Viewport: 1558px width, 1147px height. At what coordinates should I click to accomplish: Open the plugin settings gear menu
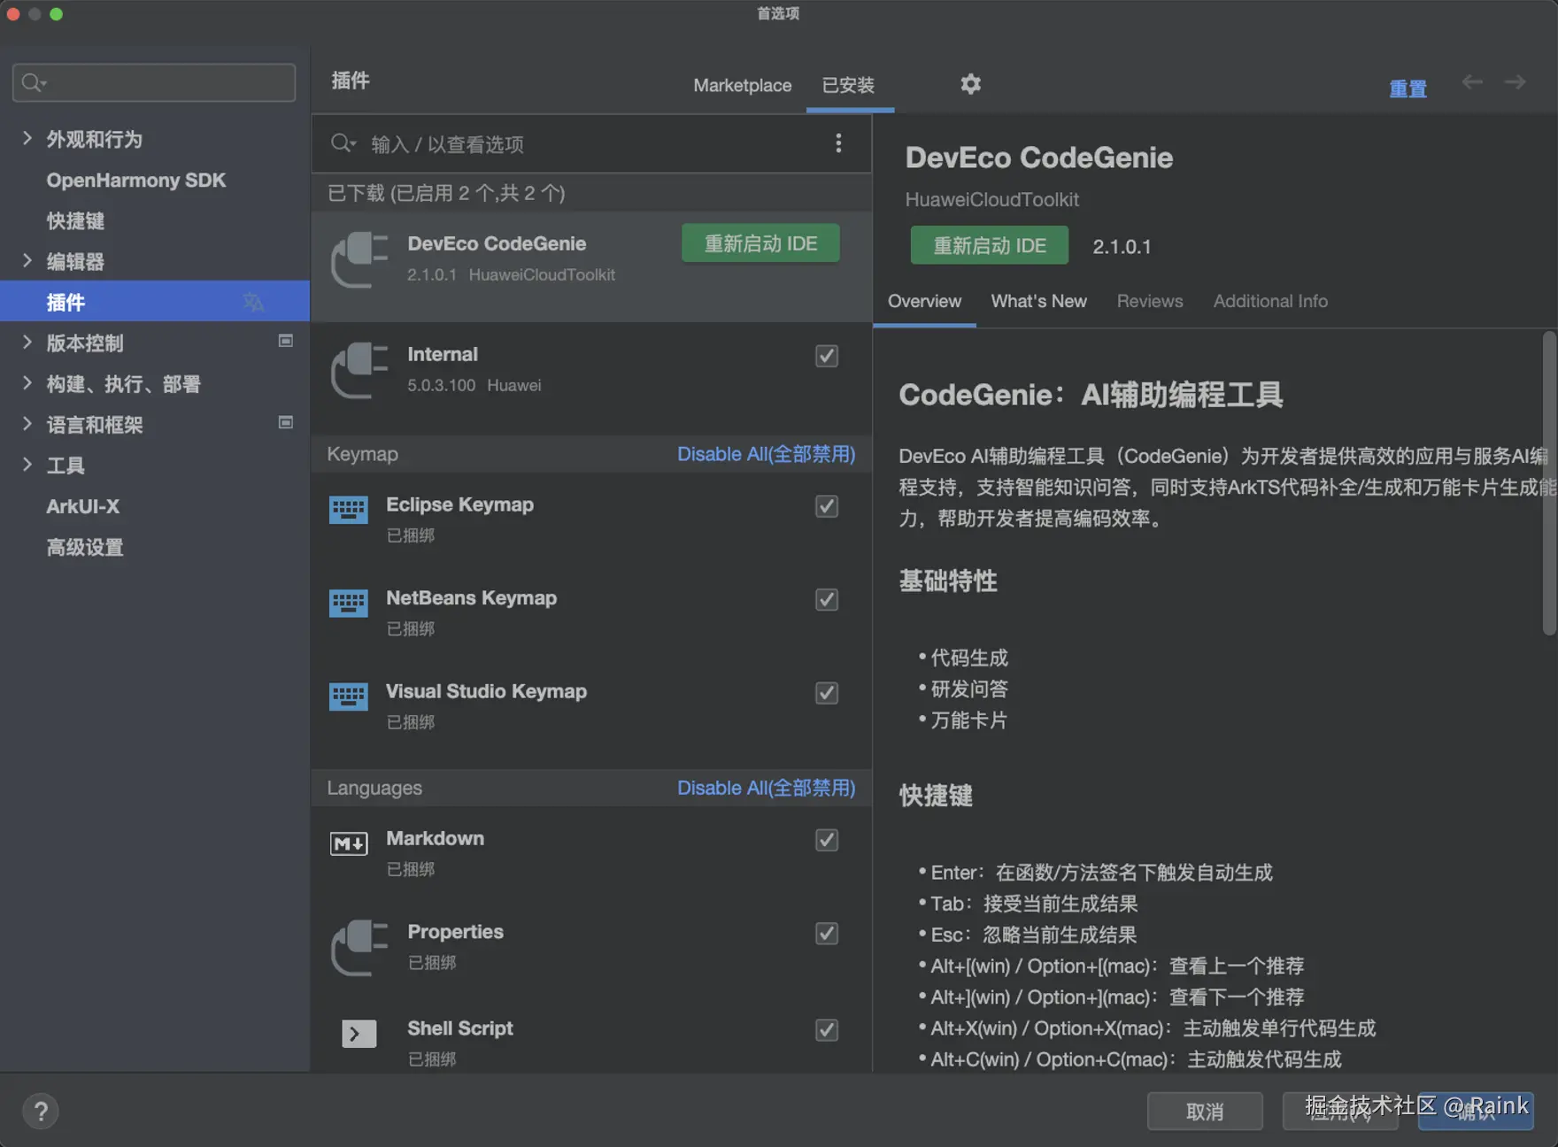tap(970, 84)
